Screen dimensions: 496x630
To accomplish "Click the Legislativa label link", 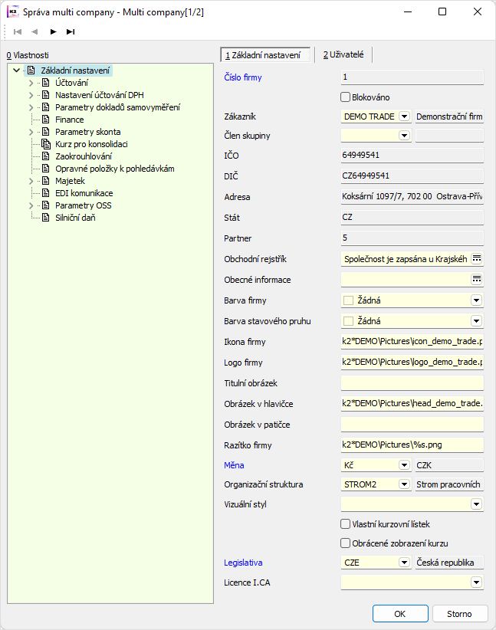I will [243, 563].
